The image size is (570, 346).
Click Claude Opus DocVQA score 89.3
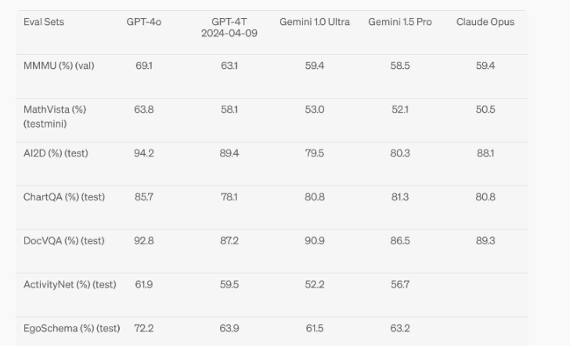485,241
